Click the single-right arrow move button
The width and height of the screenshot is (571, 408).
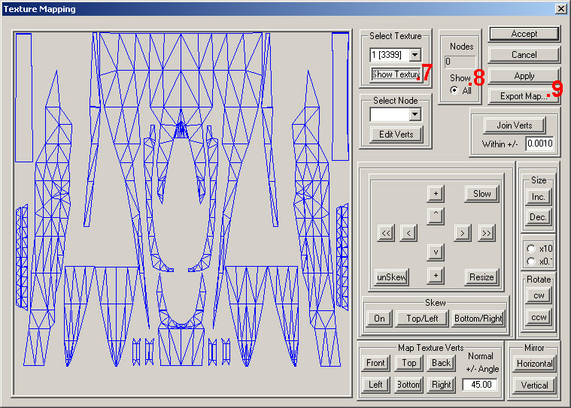461,234
